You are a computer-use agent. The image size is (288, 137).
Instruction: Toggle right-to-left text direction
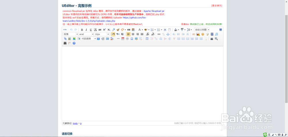pos(118,34)
